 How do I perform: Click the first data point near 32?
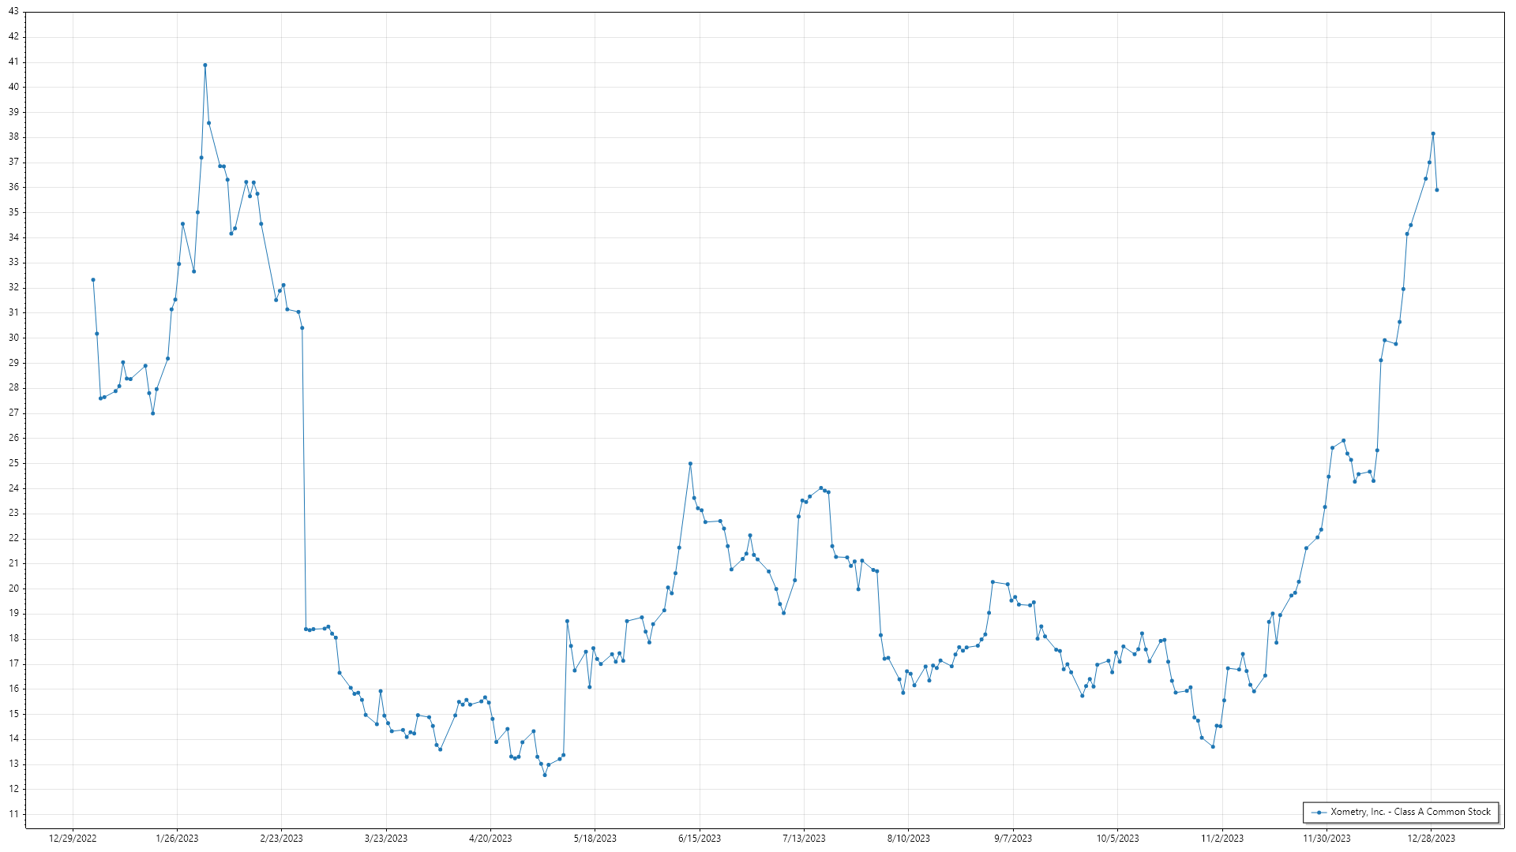[x=93, y=280]
